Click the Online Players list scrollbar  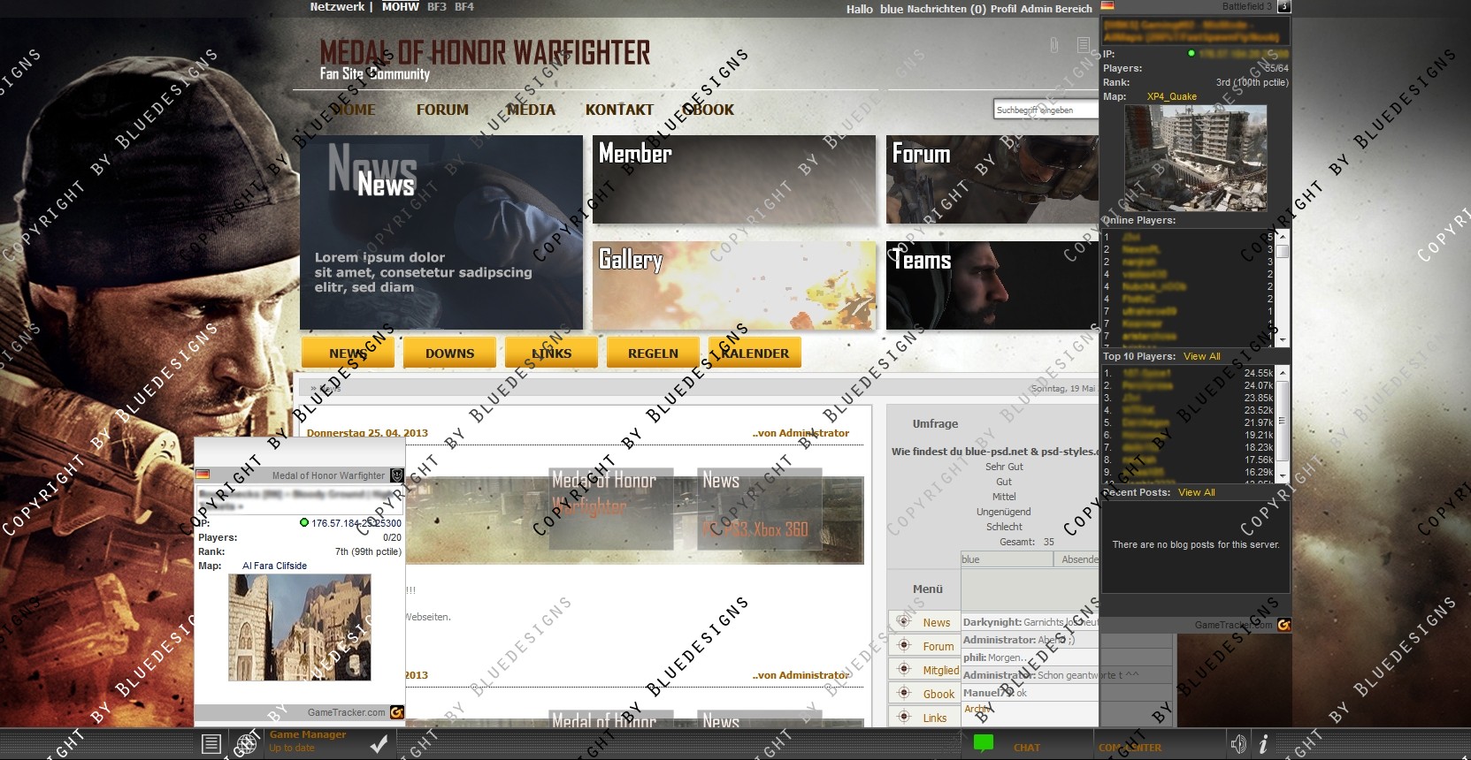[1282, 288]
